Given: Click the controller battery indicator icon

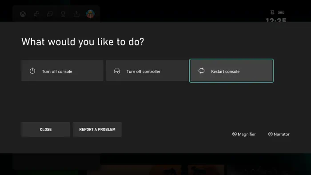Looking at the screenshot, I should [281, 12].
